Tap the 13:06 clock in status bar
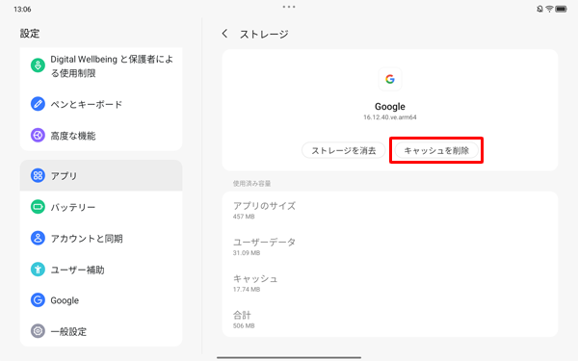Viewport: 578px width, 361px height. click(x=22, y=10)
